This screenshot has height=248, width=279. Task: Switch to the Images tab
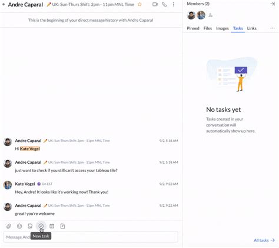coord(222,28)
